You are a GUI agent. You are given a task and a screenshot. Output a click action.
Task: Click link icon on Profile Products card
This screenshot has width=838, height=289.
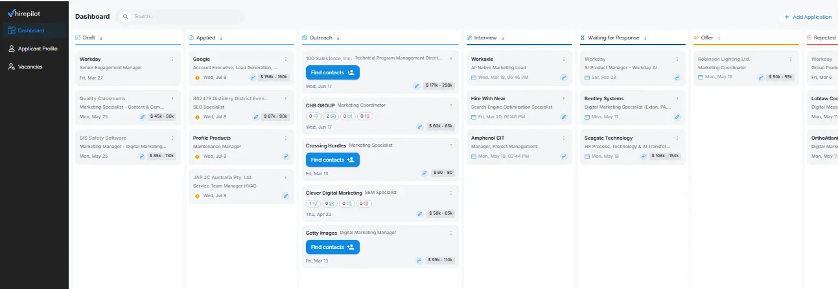point(286,156)
